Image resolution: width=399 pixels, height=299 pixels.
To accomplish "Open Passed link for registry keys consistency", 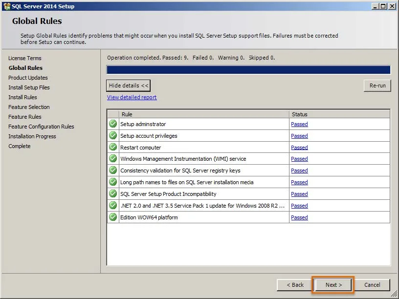I will click(300, 171).
